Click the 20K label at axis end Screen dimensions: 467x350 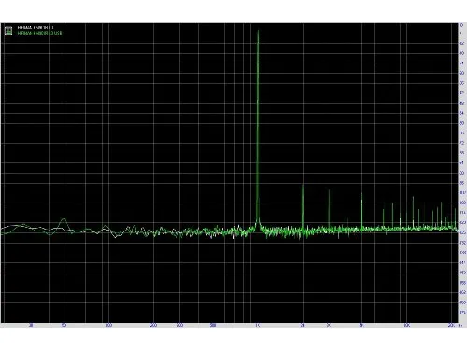(x=451, y=326)
